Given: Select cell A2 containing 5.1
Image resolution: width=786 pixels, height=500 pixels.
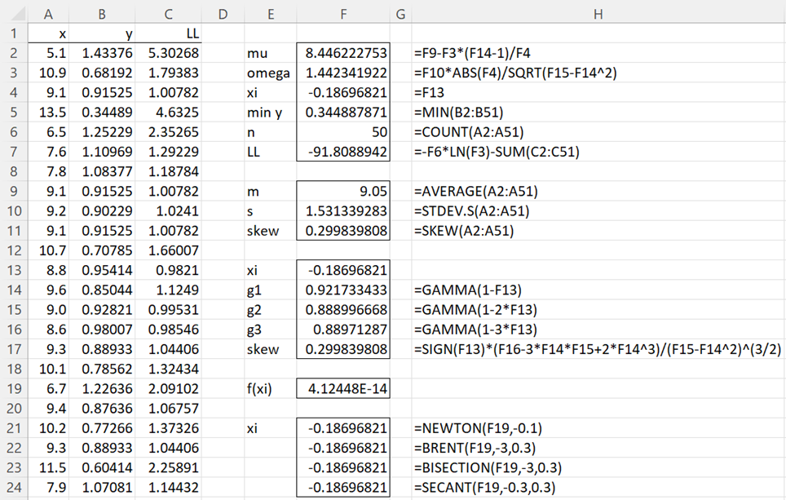Looking at the screenshot, I should 48,53.
